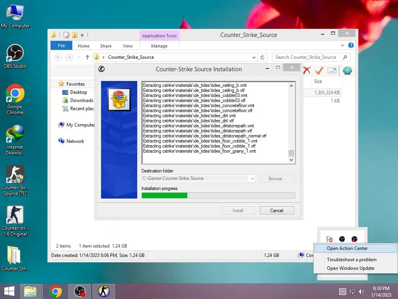Viewport: 398px width, 299px height.
Task: Open the Internet Download Manager desktop shortcut
Action: point(15,140)
